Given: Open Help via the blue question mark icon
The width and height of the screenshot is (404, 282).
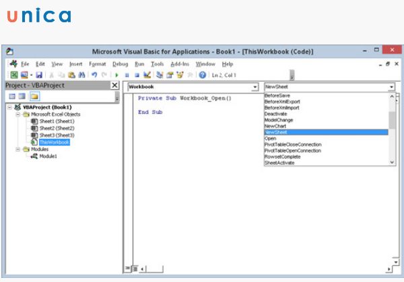Looking at the screenshot, I should pyautogui.click(x=202, y=75).
